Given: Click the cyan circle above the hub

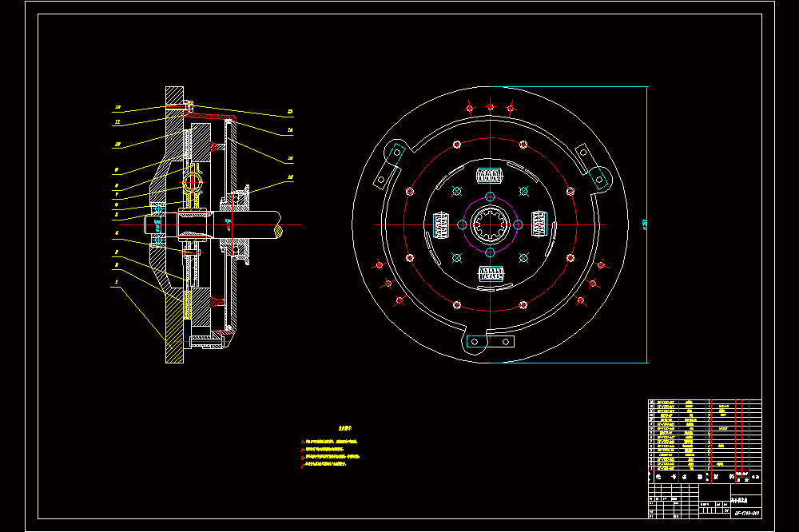Looking at the screenshot, I should coord(490,197).
